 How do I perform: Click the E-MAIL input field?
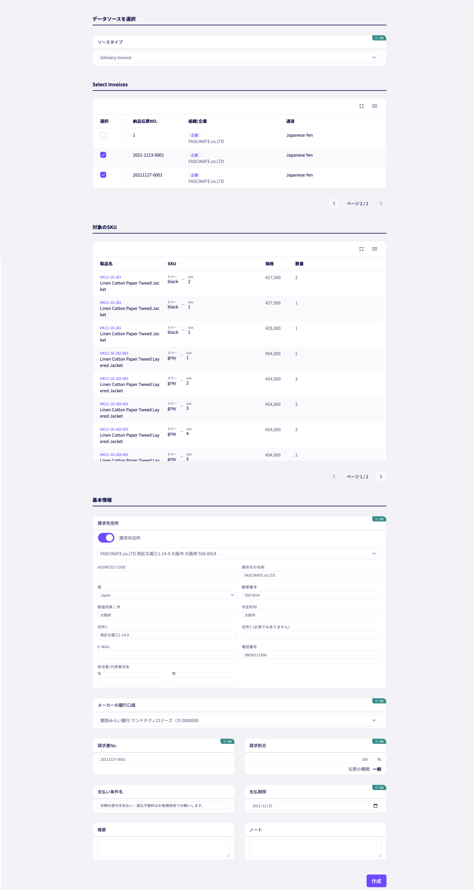pos(167,655)
